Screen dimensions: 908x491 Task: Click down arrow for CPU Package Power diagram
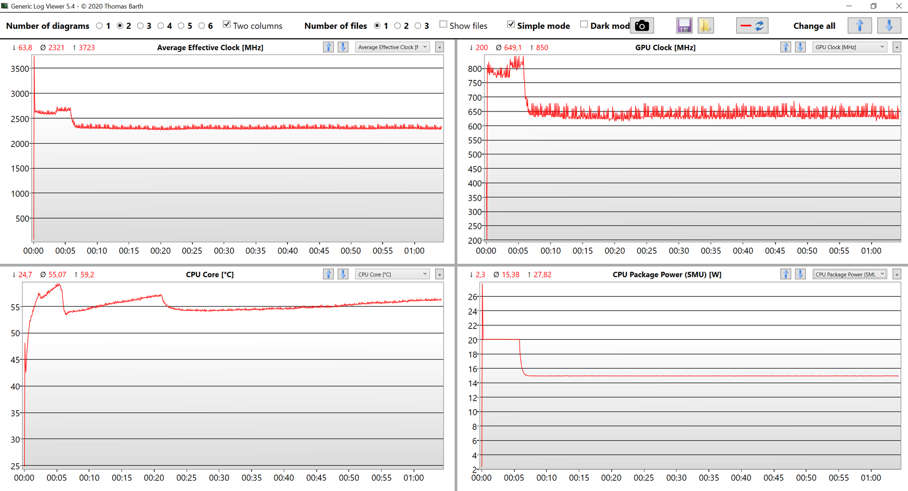(x=800, y=274)
